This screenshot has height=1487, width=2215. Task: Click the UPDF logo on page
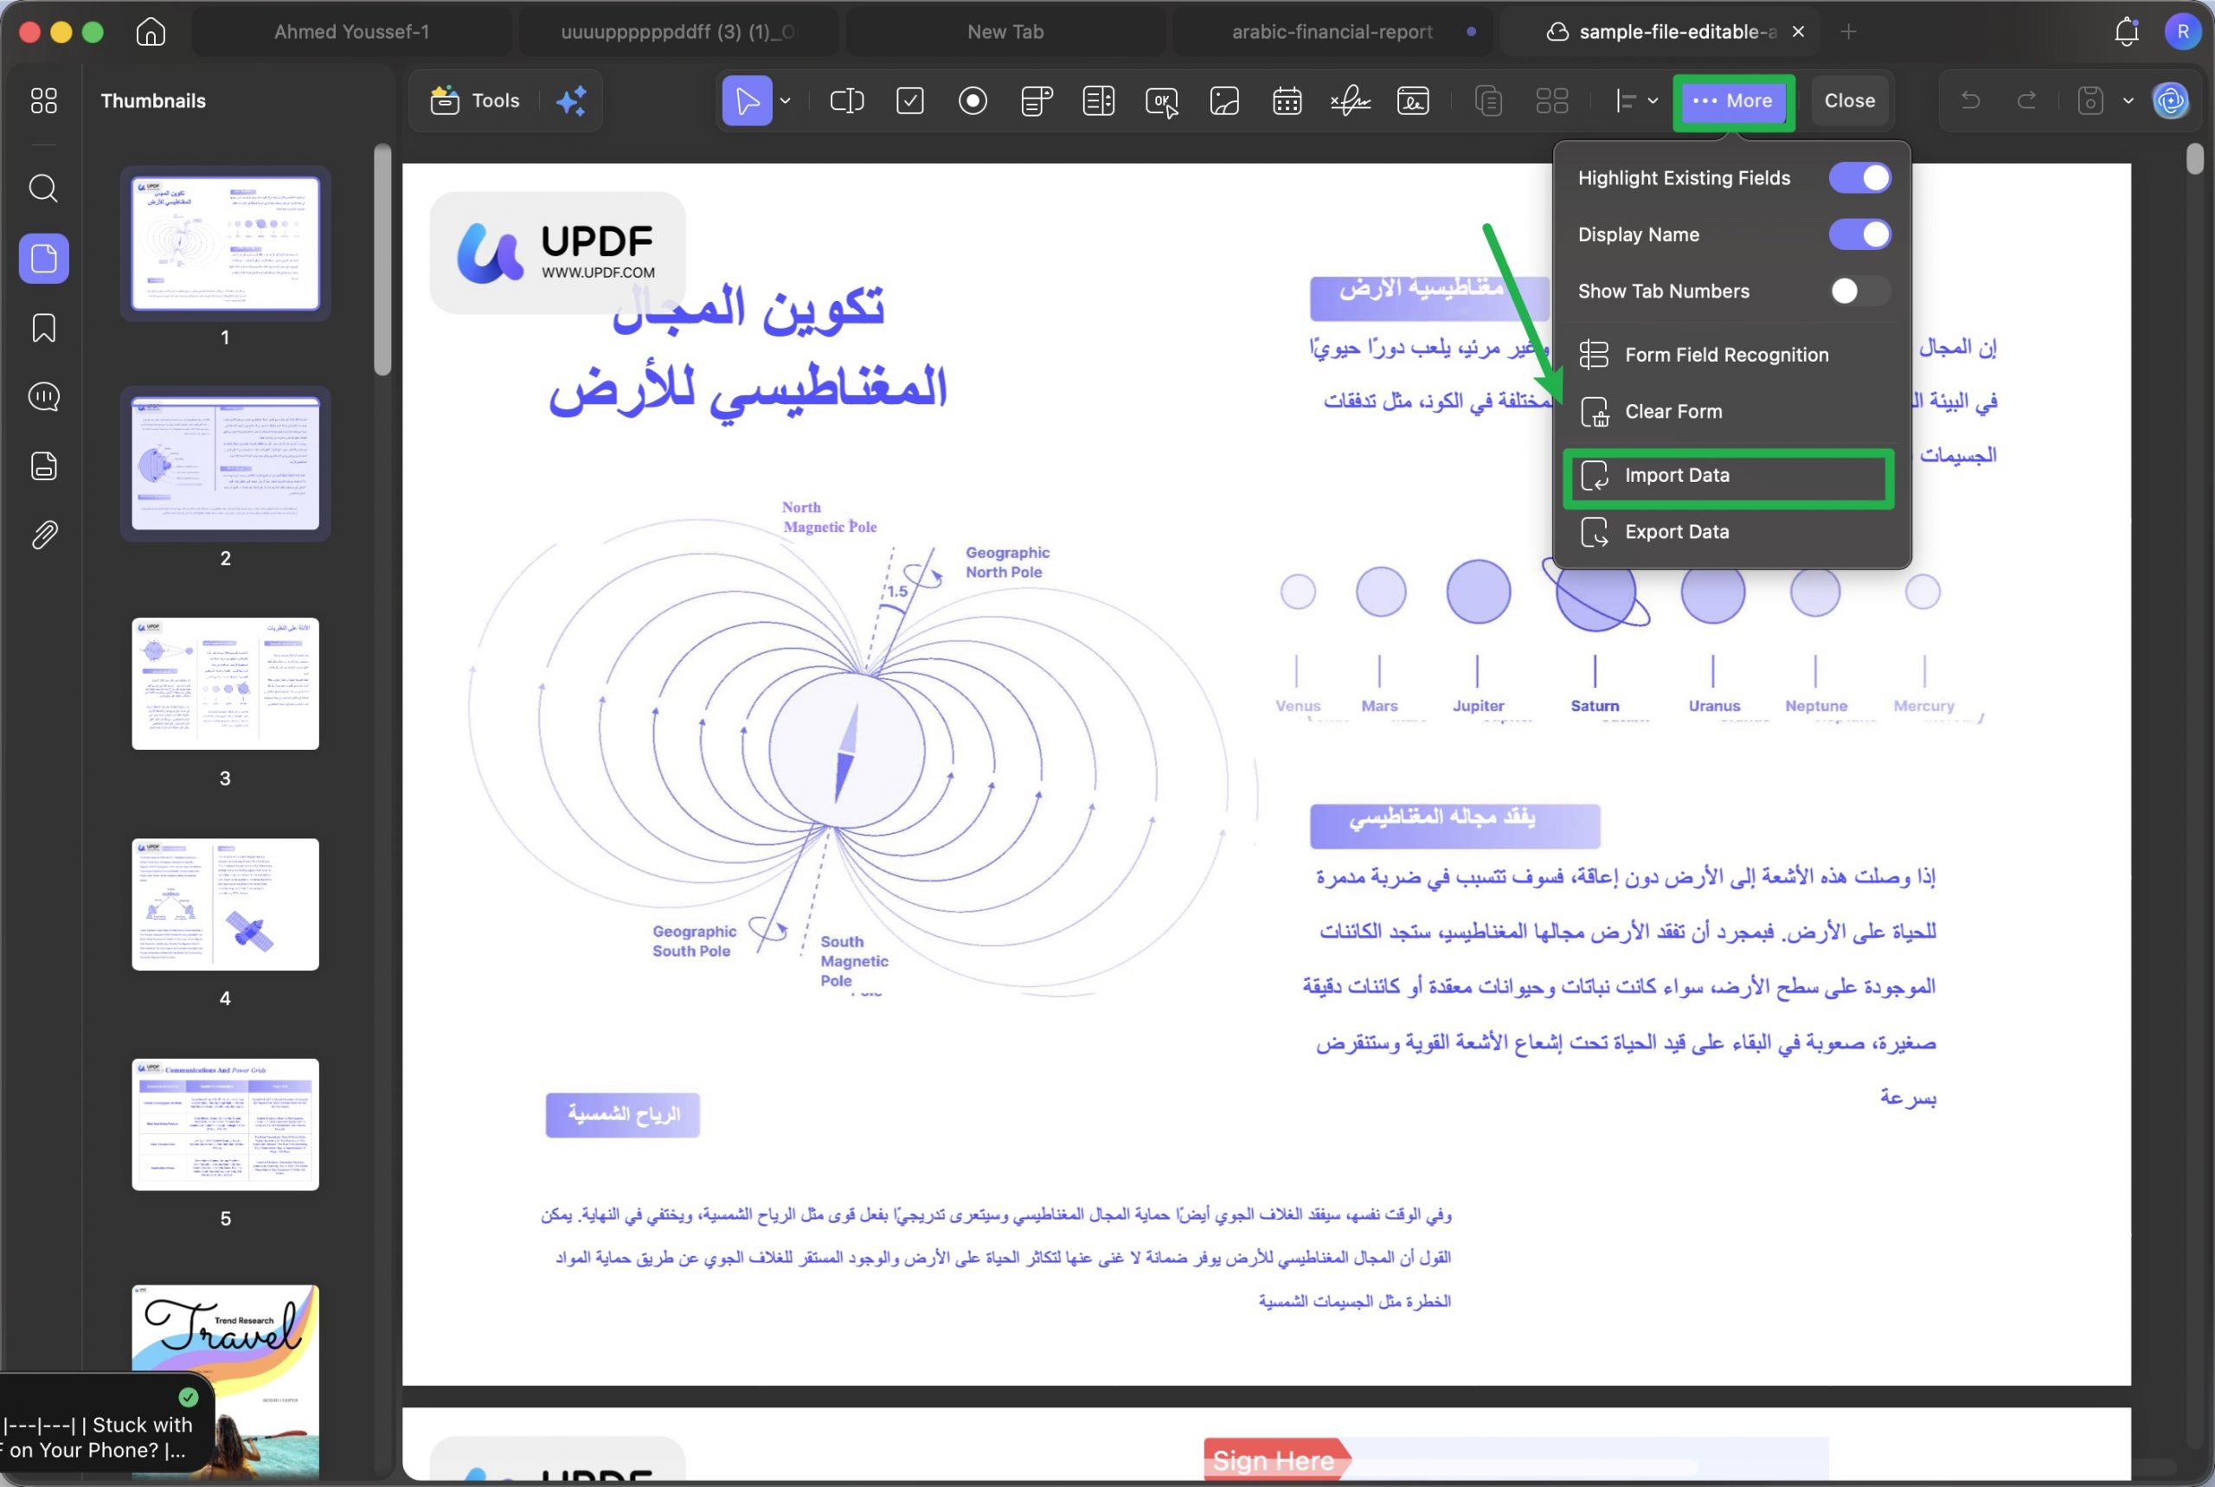[x=558, y=253]
